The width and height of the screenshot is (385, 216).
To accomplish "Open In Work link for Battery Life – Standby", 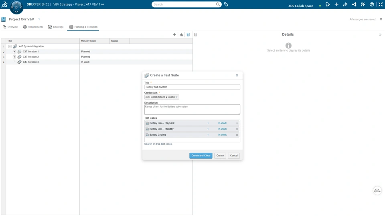I will [222, 129].
